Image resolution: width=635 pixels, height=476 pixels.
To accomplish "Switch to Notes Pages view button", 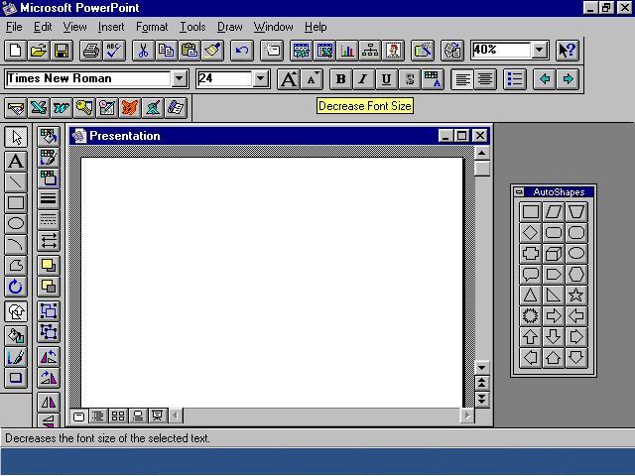I will coord(138,416).
